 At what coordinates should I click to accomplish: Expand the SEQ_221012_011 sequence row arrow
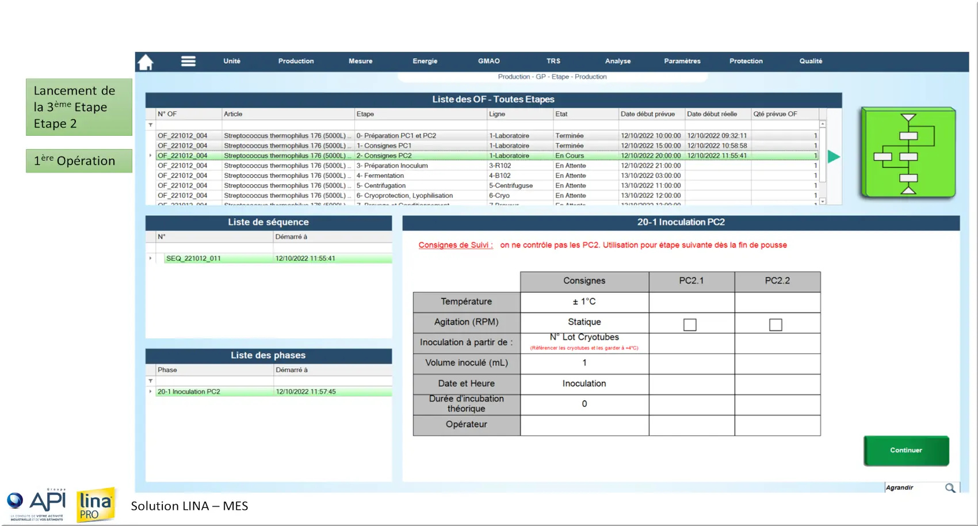pyautogui.click(x=151, y=258)
